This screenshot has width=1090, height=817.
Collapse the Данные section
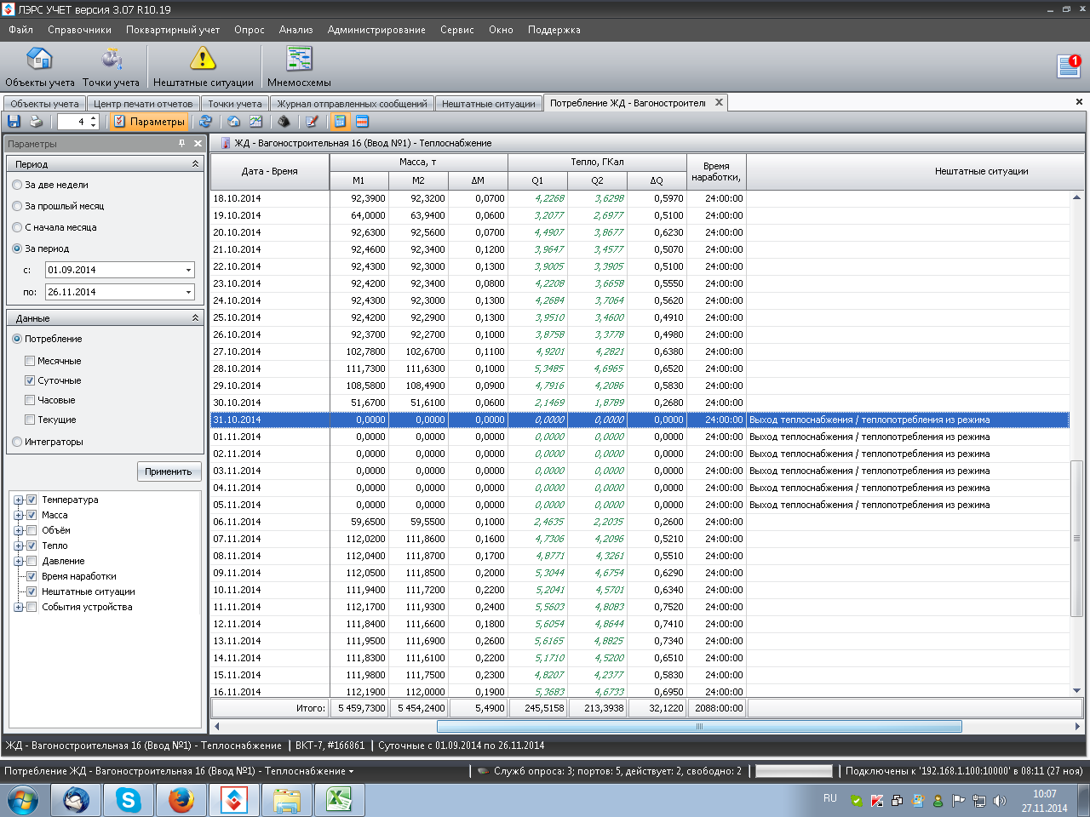click(195, 317)
